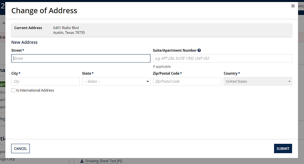
Task: Click the 'Current Address' bold label
Action: [x=28, y=28]
